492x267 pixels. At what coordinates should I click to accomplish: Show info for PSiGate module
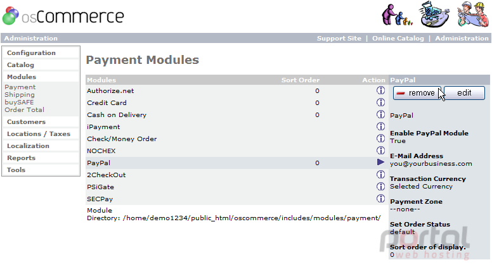click(380, 187)
